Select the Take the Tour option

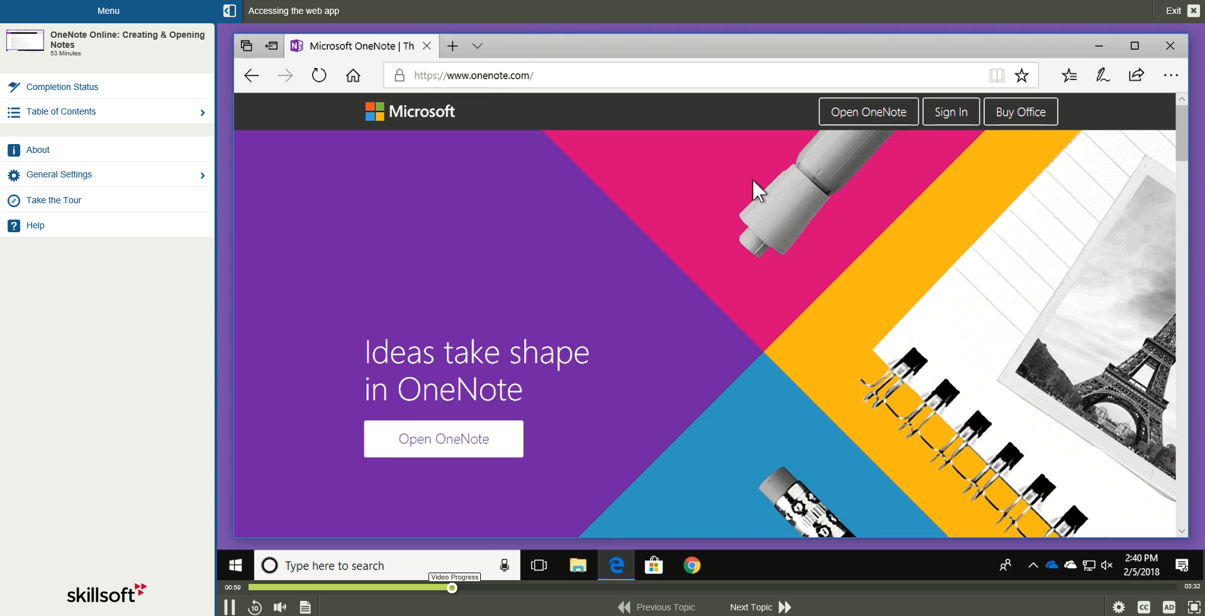coord(53,200)
